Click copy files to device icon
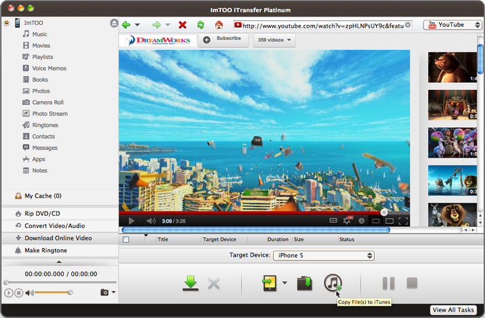The image size is (485, 318). tap(270, 283)
